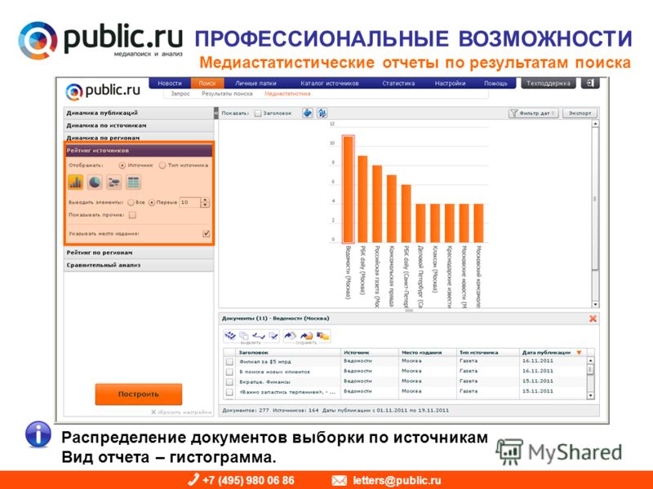The width and height of the screenshot is (653, 489).
Task: Open the Помощь menu tab
Action: [x=495, y=83]
